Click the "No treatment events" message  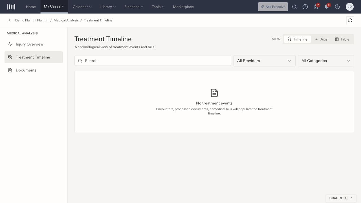point(214,103)
